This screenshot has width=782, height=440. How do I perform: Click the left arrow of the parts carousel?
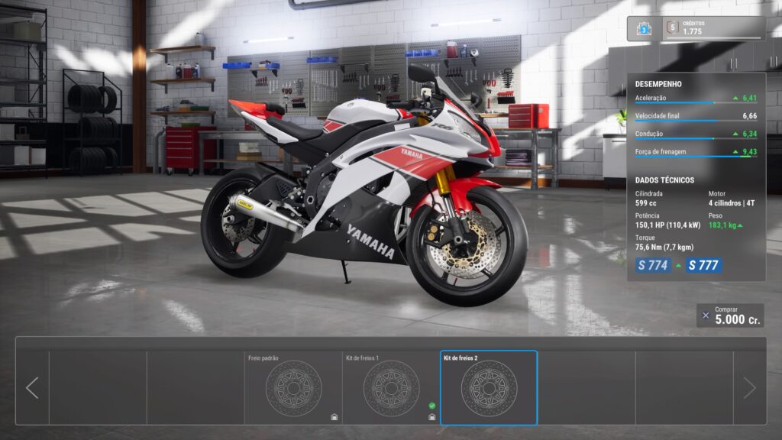(x=32, y=387)
